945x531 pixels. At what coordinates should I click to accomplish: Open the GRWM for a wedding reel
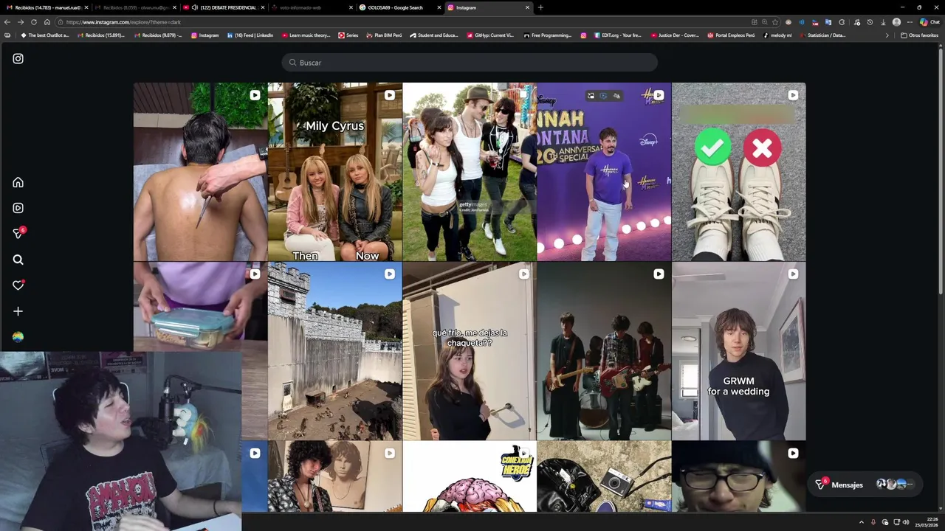click(x=739, y=351)
